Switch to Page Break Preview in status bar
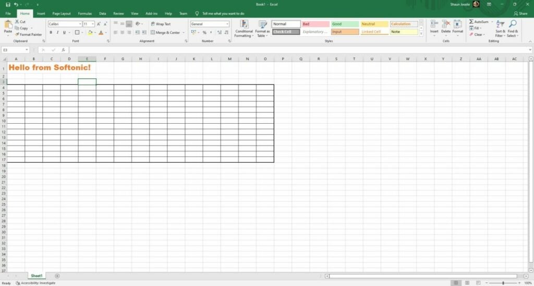 [x=478, y=283]
